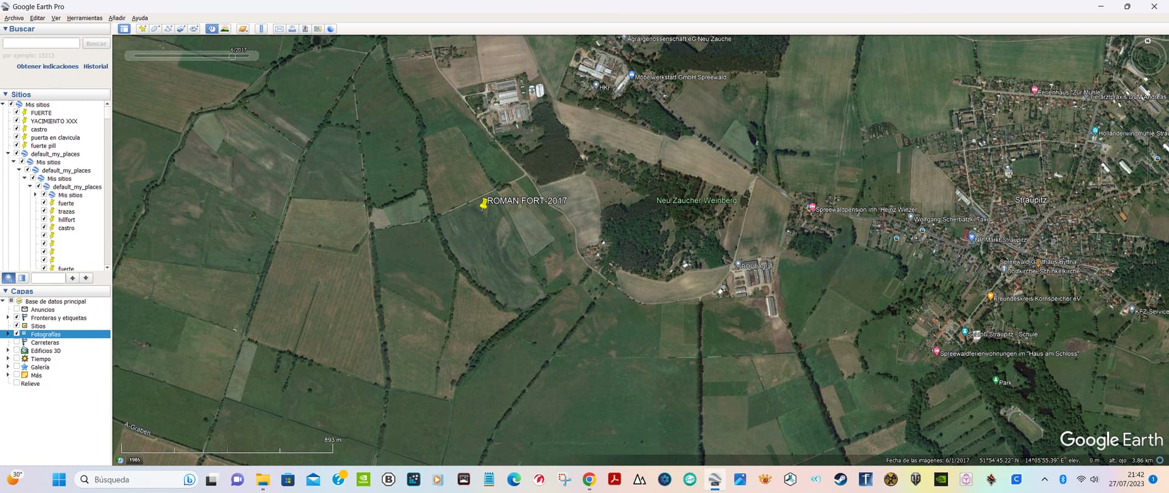Click the historical imagery time slider handle
The image size is (1169, 493).
pos(233,56)
